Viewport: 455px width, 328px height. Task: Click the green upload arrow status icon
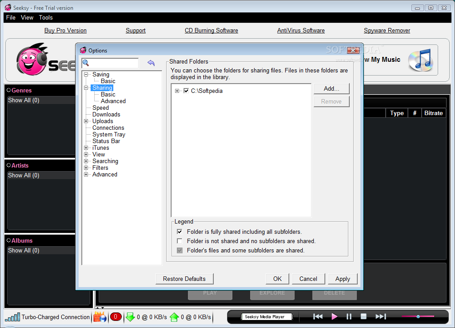point(174,317)
